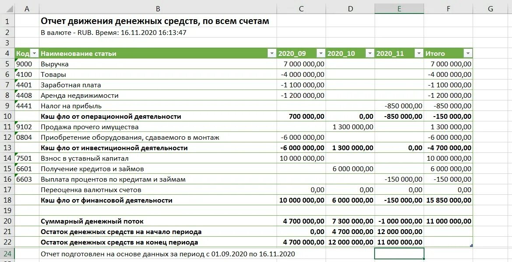Viewport: 512px width, 262px height.
Task: Select row 22 header
Action: [7, 242]
